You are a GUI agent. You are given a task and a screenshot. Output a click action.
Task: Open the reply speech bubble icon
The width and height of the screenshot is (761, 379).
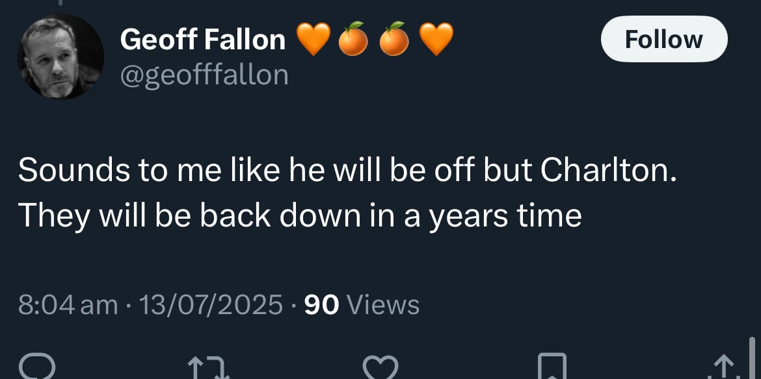(x=37, y=368)
